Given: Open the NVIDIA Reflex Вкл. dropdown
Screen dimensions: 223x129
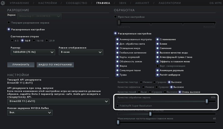Looking at the screenshot, I should click(x=29, y=113).
